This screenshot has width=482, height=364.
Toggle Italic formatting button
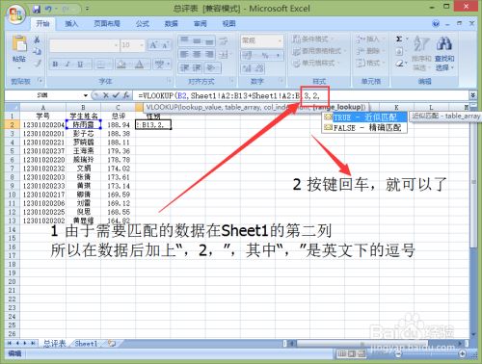67,65
